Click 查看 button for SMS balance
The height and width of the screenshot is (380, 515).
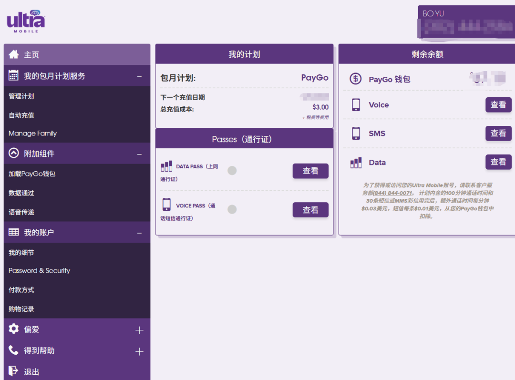click(498, 134)
